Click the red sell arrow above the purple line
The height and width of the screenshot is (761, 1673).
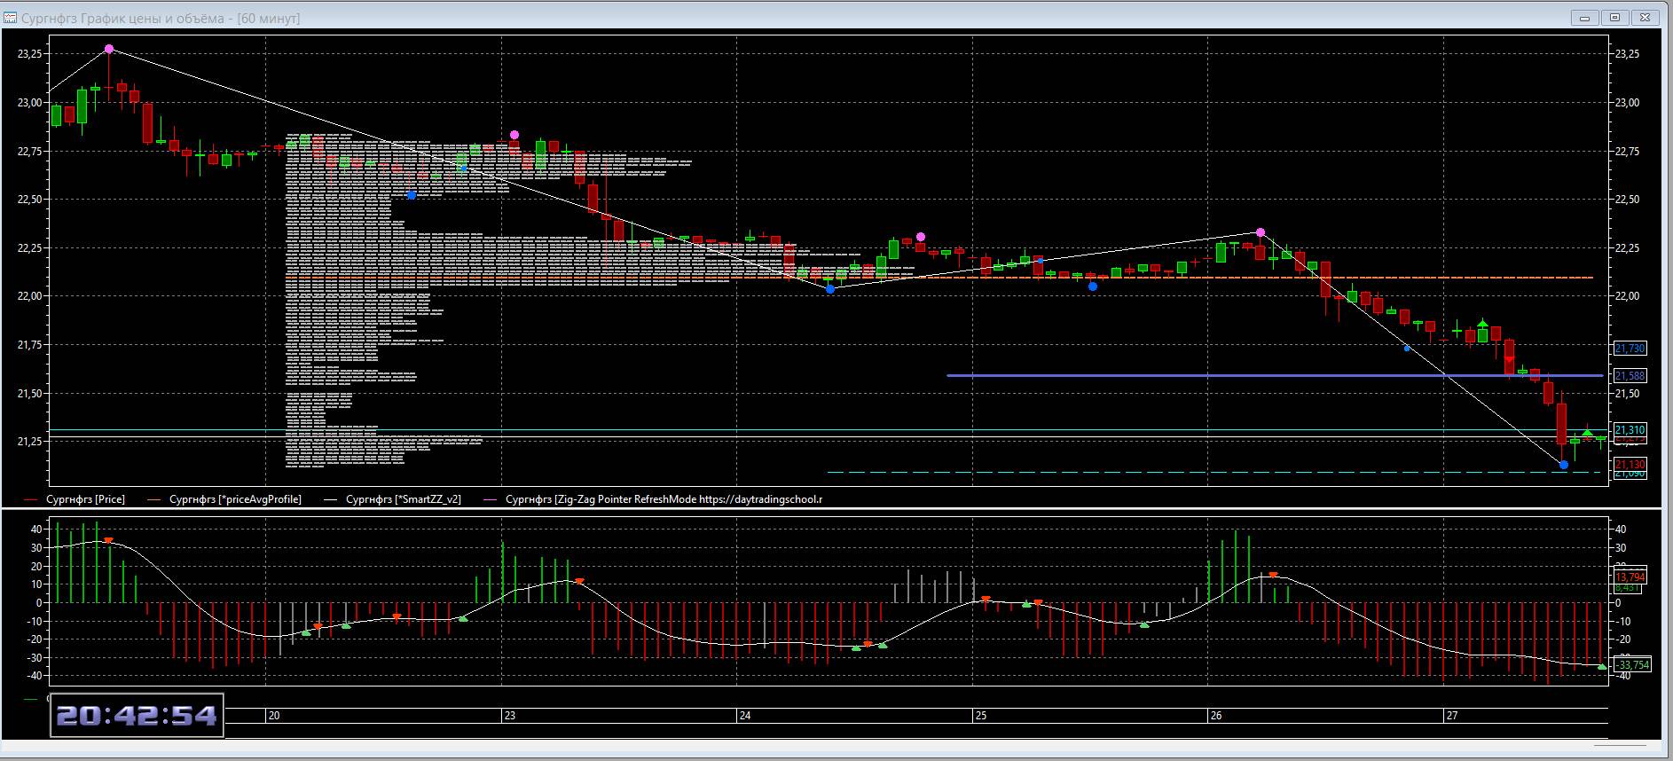(x=1509, y=359)
